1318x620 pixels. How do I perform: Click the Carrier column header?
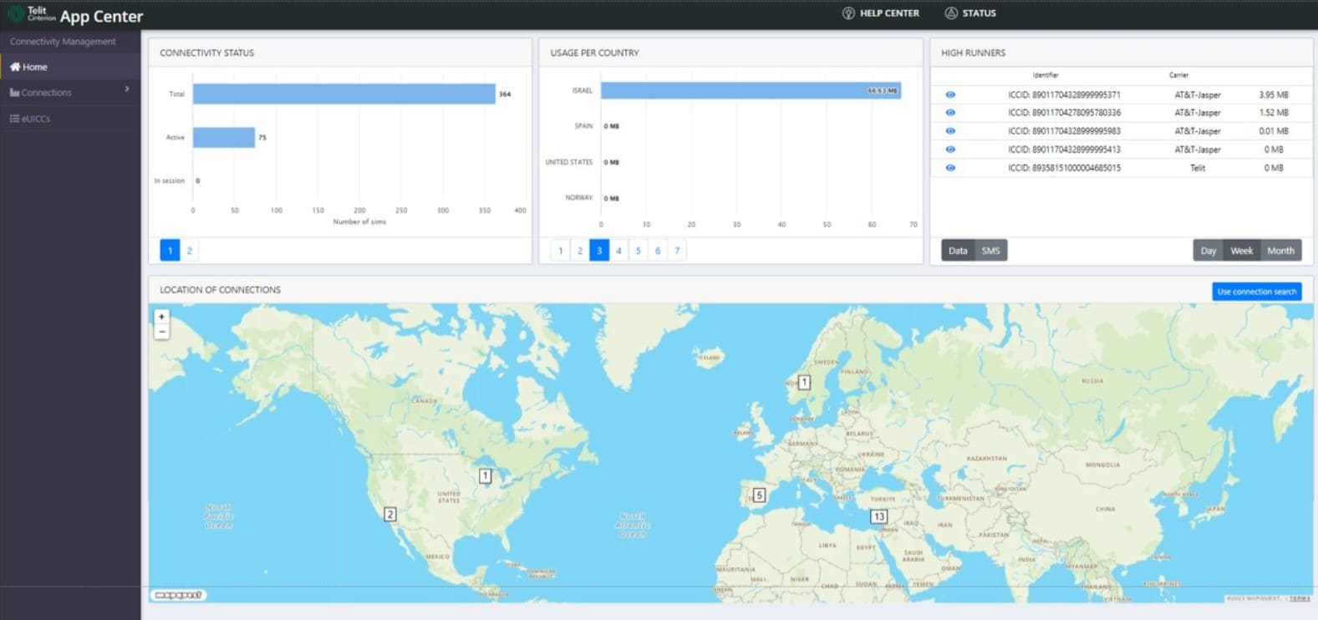tap(1178, 75)
